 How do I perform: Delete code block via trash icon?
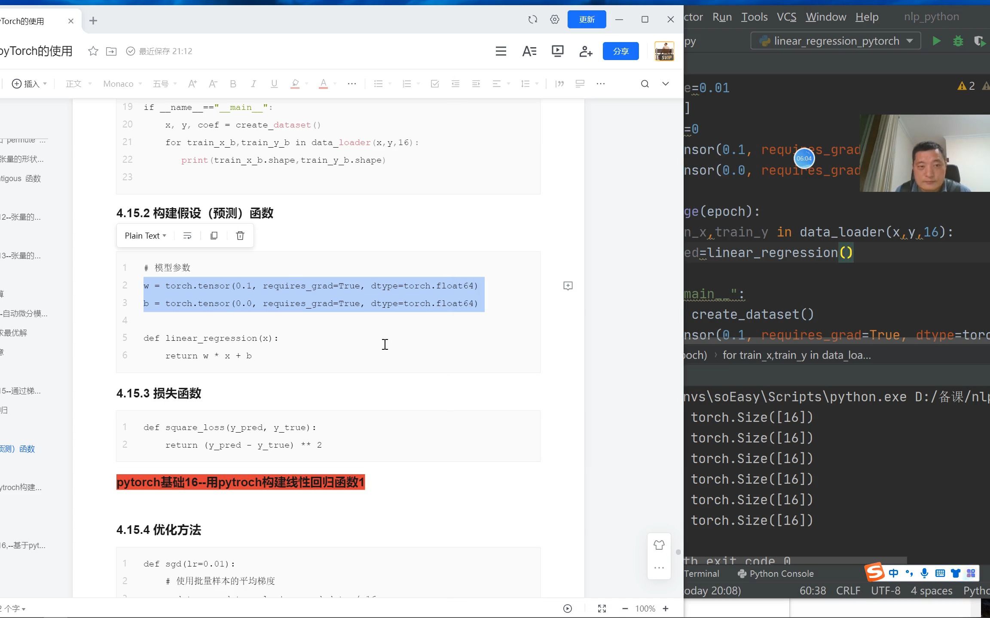pos(240,236)
